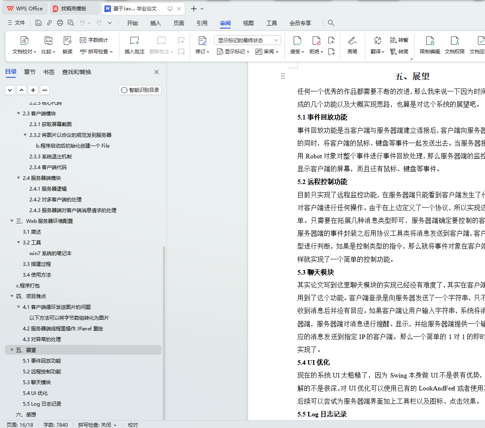Open the 文件 menu
The height and width of the screenshot is (428, 485).
17,23
